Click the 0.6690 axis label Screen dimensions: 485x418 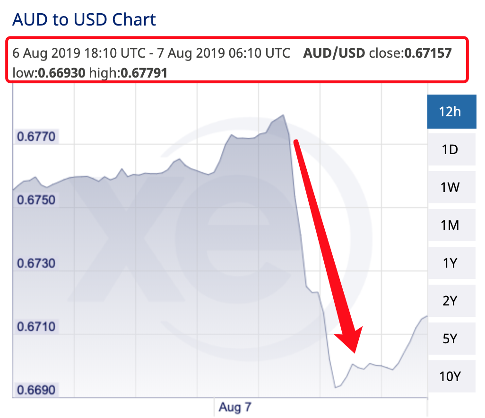36,391
